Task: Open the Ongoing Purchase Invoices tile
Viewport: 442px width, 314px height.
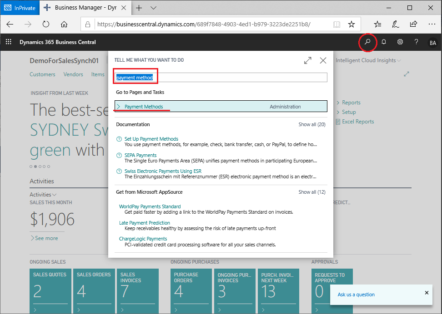Action: pos(235,291)
